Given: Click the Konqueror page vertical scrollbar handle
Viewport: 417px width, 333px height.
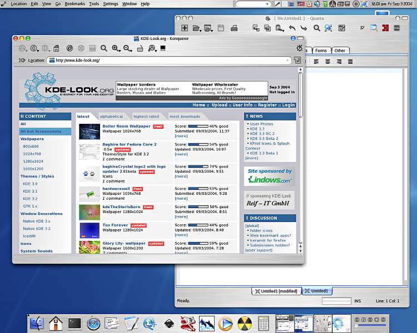Looking at the screenshot, I should pyautogui.click(x=300, y=94).
